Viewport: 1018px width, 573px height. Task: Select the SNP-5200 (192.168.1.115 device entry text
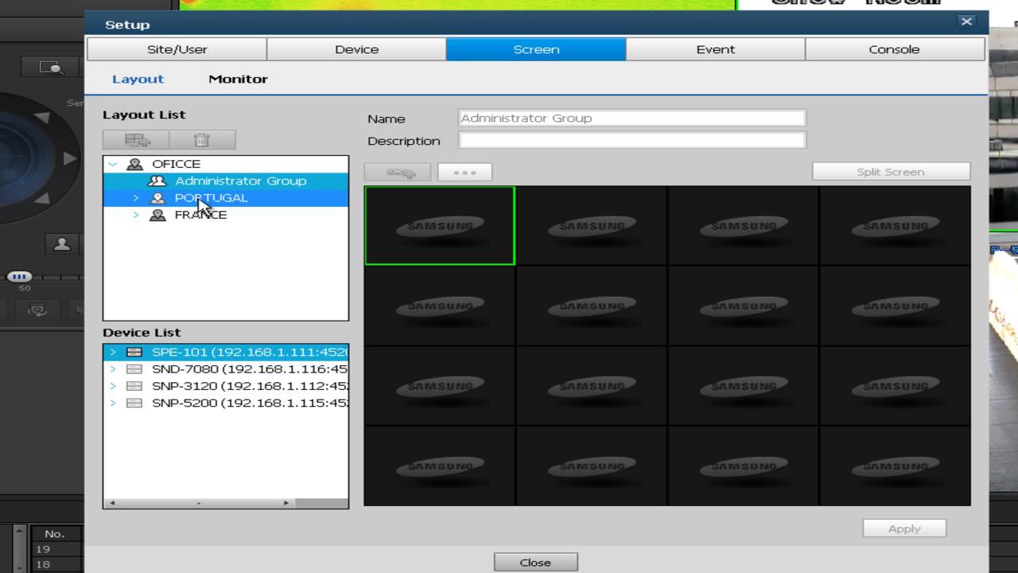click(x=250, y=403)
